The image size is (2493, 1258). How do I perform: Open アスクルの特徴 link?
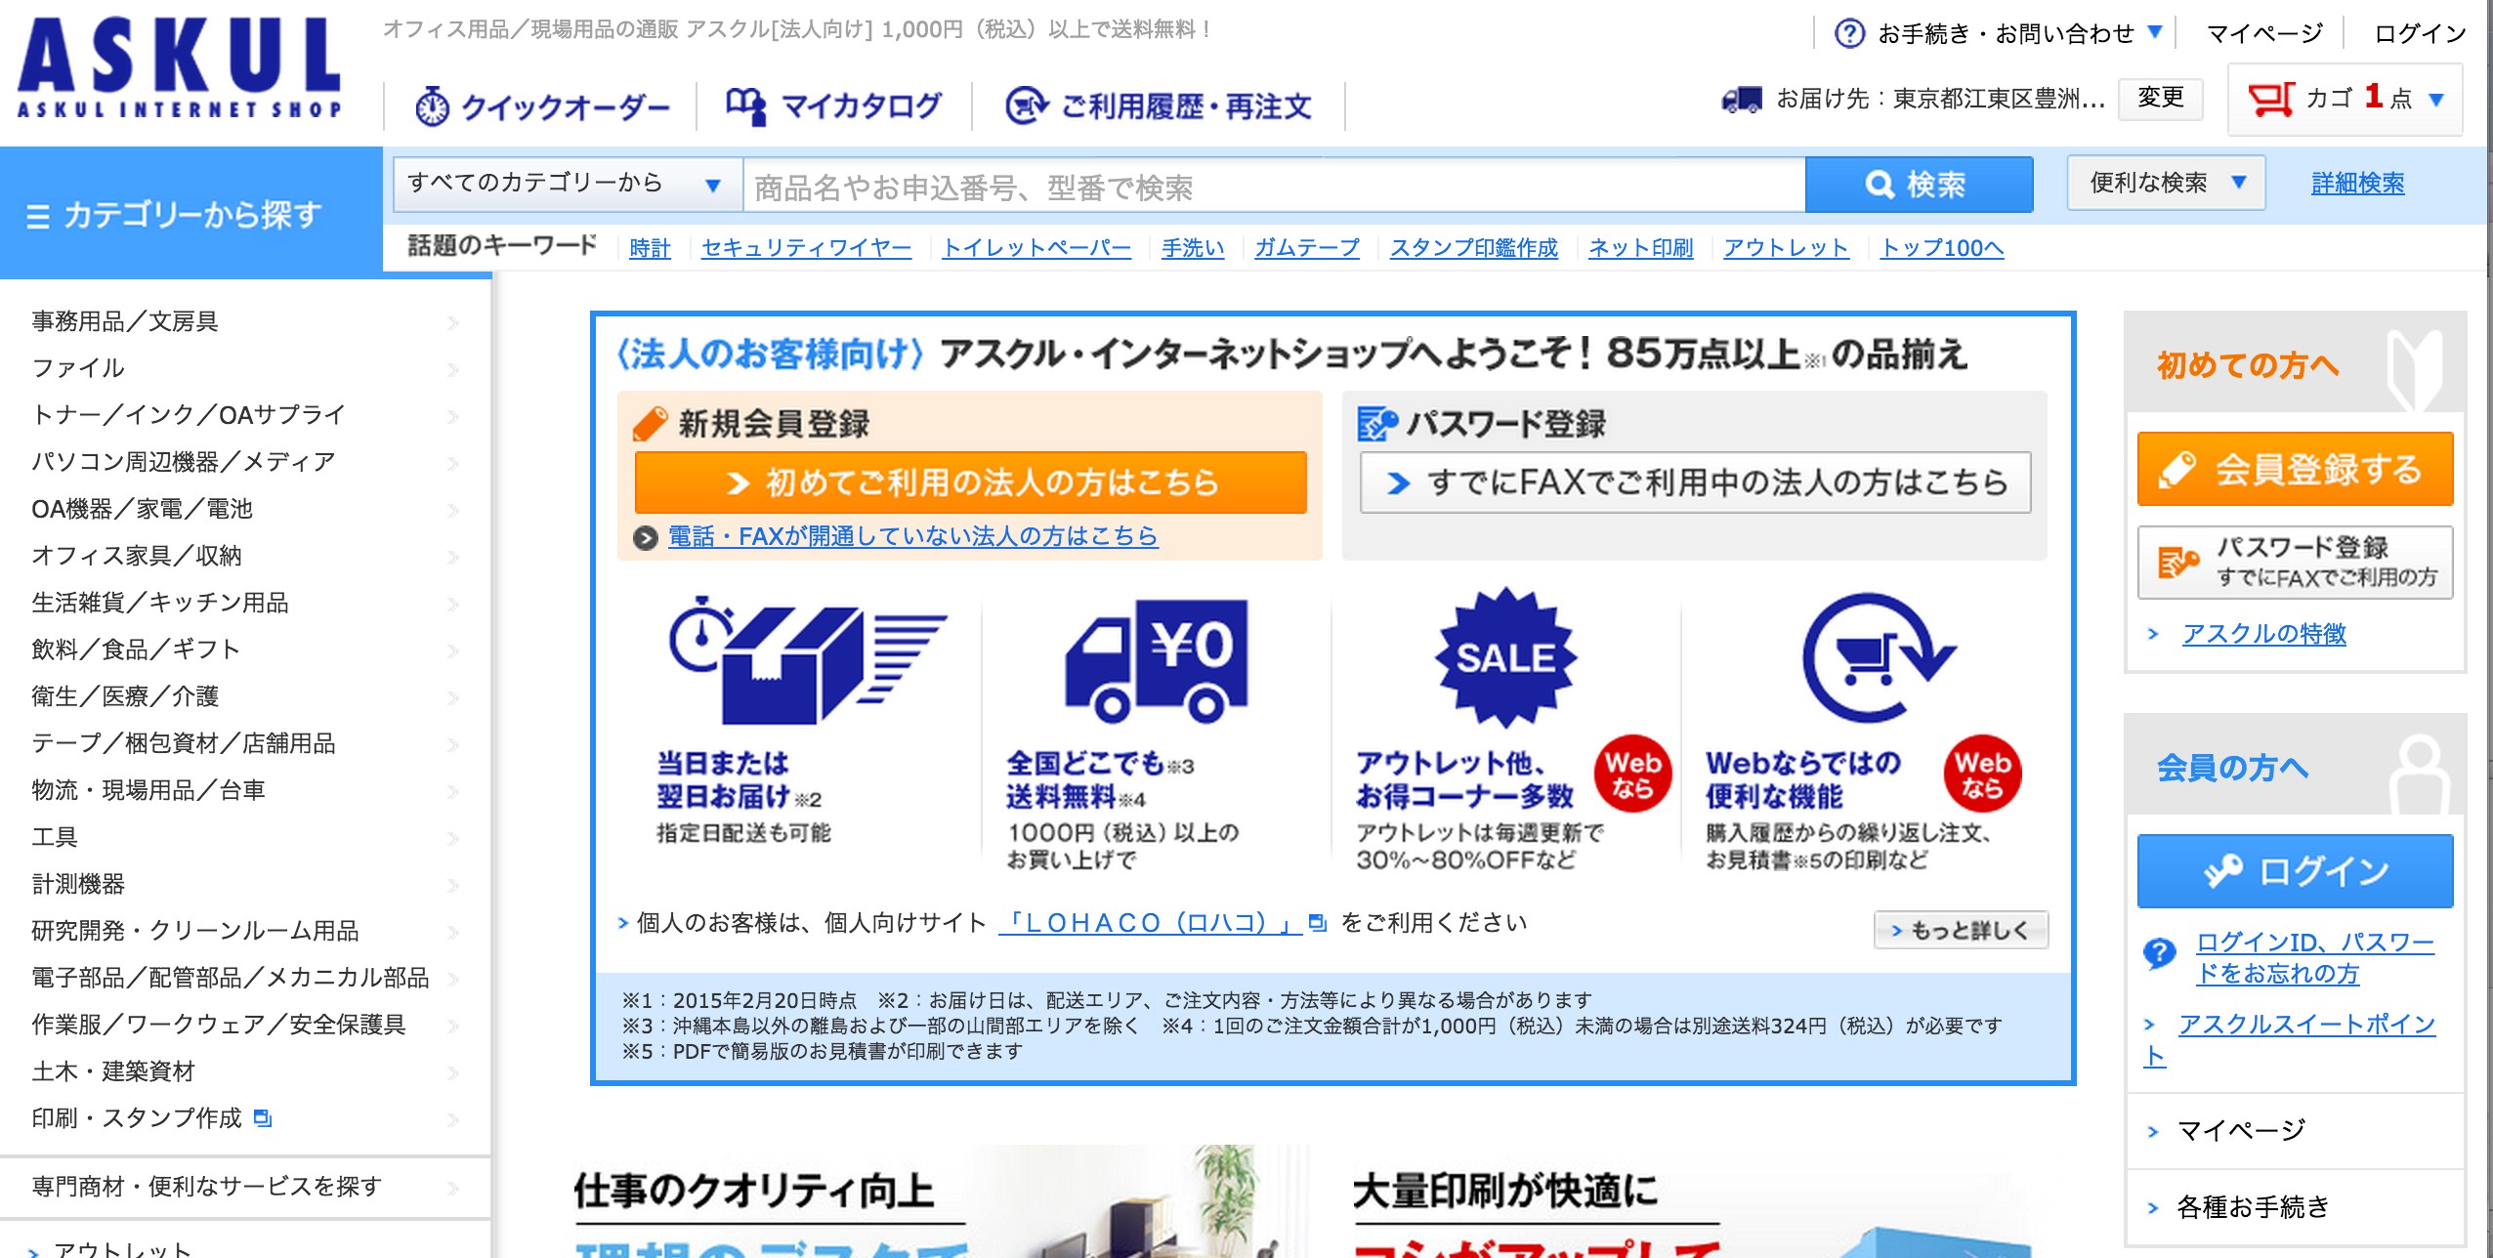click(2263, 634)
